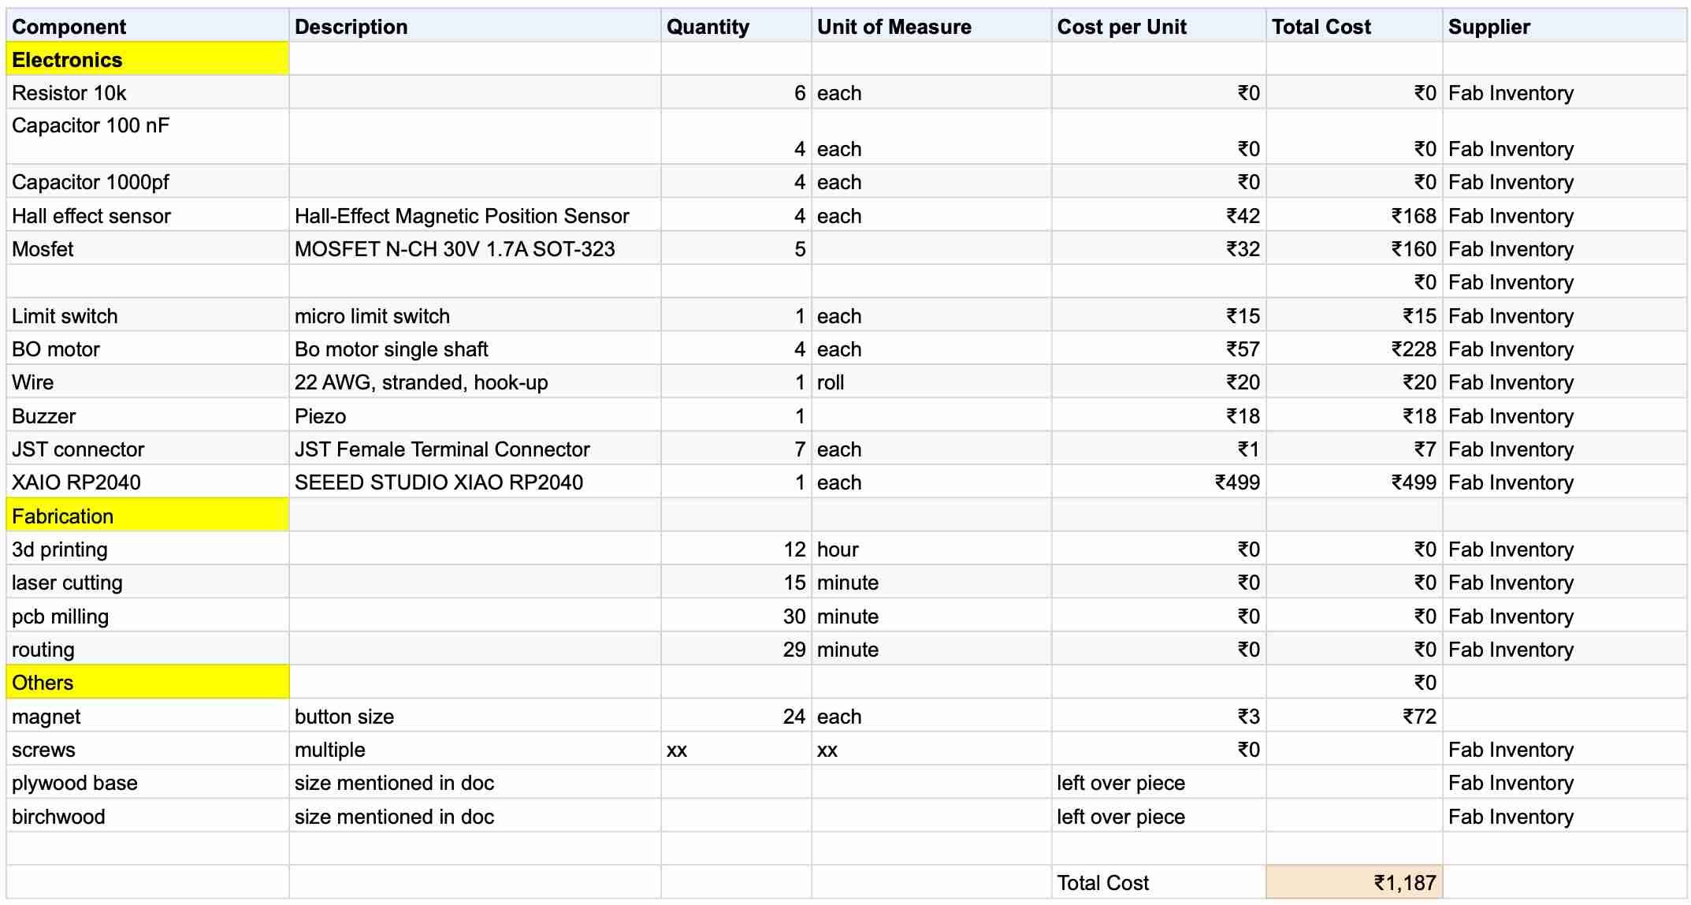Click the roll unit cell
The image size is (1691, 905).
(931, 382)
